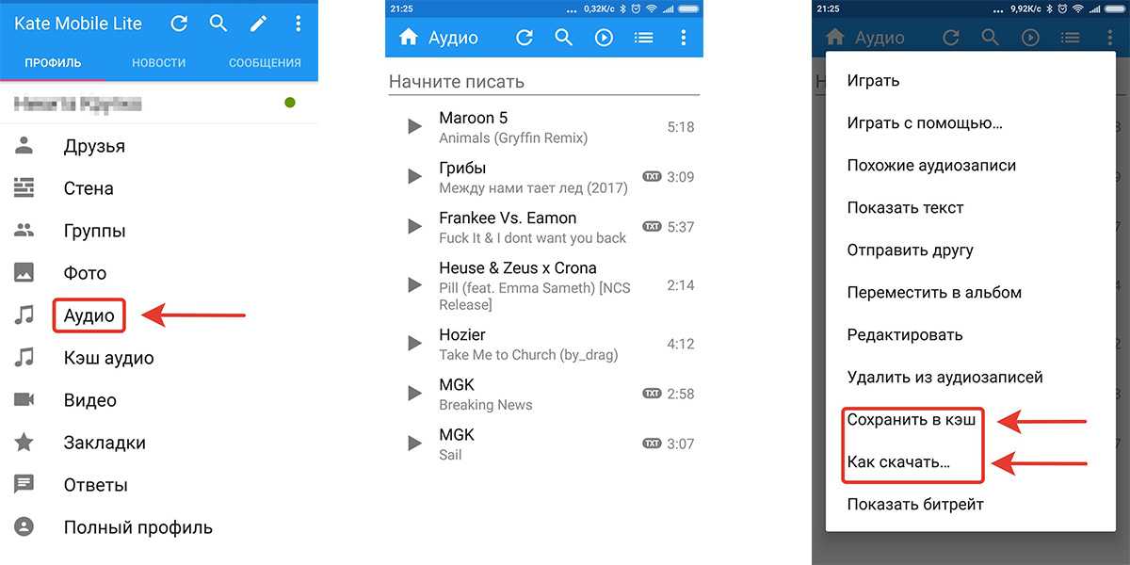Image resolution: width=1130 pixels, height=565 pixels.
Task: Tap the wall icon beside Стена
Action: coord(24,187)
